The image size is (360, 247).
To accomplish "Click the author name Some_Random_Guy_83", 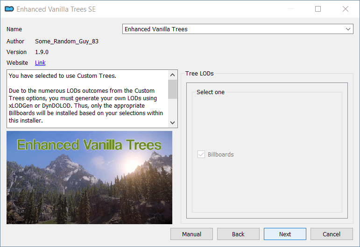I will pos(67,41).
